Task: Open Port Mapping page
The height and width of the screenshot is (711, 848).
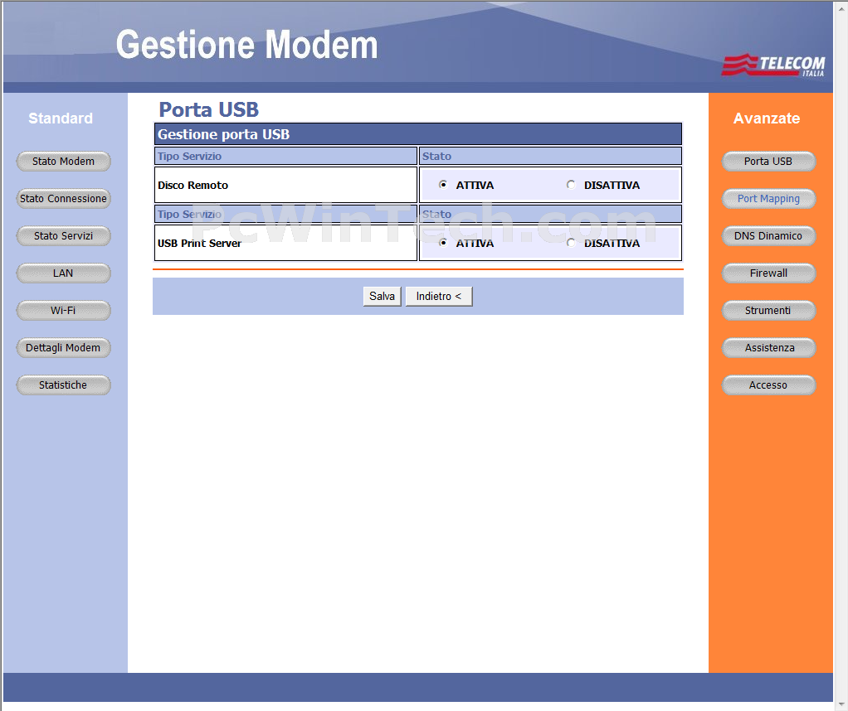Action: coord(768,198)
